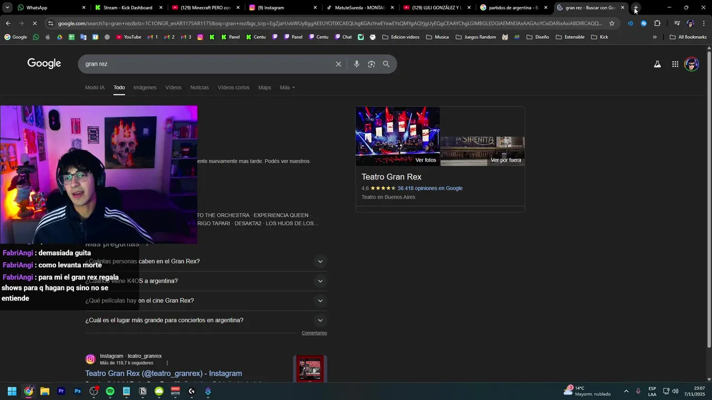Open the Musica bookmark folder
This screenshot has height=400, width=712.
point(437,37)
